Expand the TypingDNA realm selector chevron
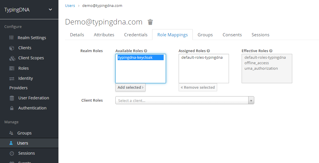 click(50, 10)
